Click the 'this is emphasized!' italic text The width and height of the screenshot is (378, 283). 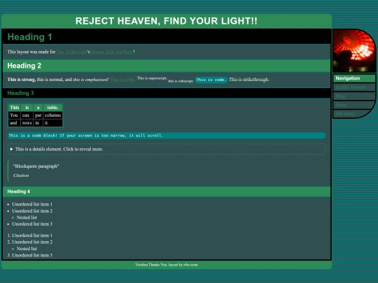(91, 80)
